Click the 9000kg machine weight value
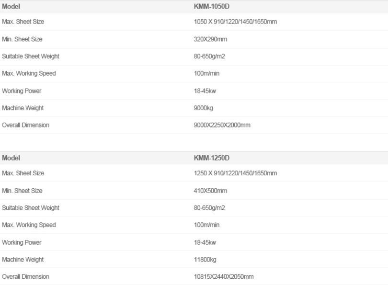Image resolution: width=388 pixels, height=285 pixels. [x=204, y=108]
